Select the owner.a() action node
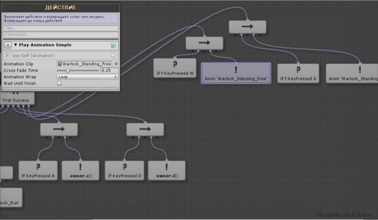The image size is (378, 220). 80,170
